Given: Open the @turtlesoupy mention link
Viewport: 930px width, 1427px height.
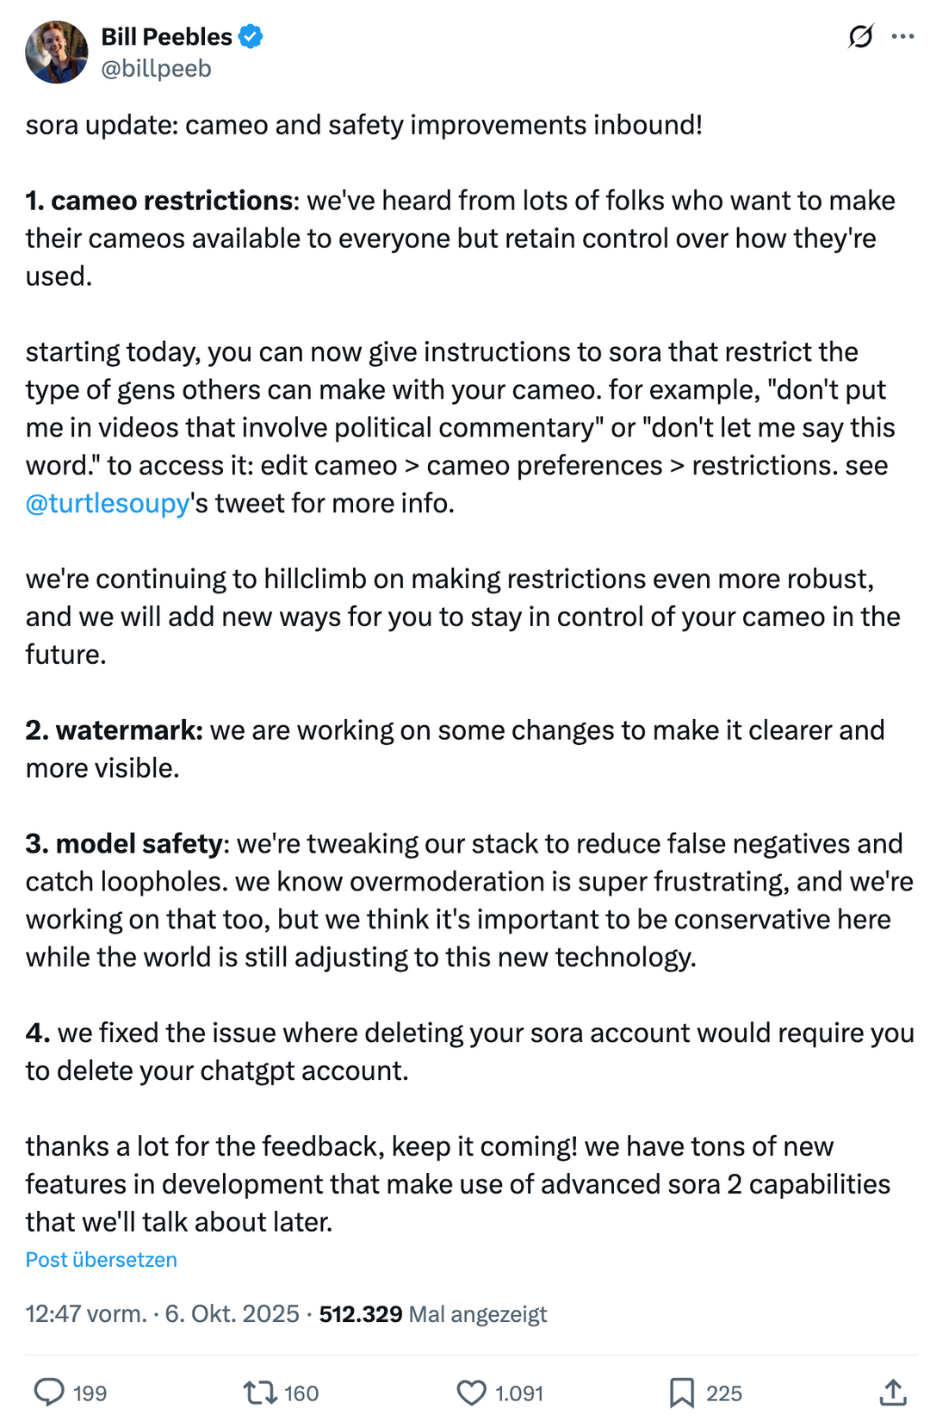Looking at the screenshot, I should pyautogui.click(x=108, y=503).
